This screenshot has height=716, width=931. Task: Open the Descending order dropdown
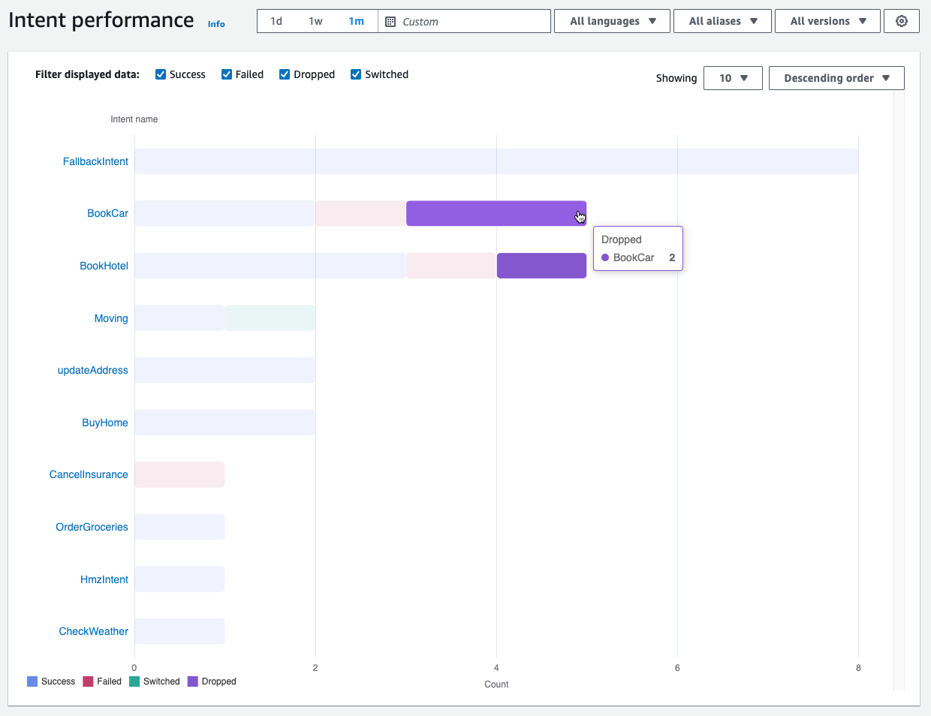836,78
